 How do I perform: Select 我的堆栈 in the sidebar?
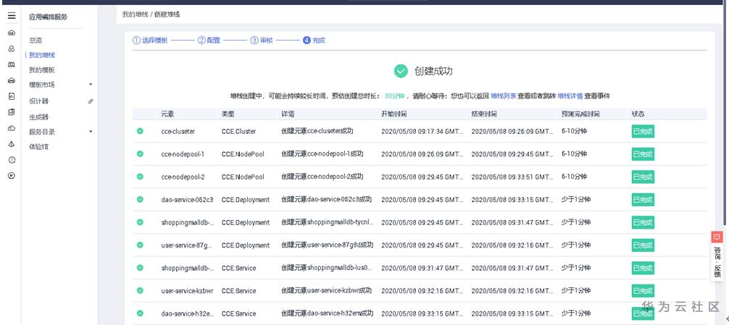point(42,55)
